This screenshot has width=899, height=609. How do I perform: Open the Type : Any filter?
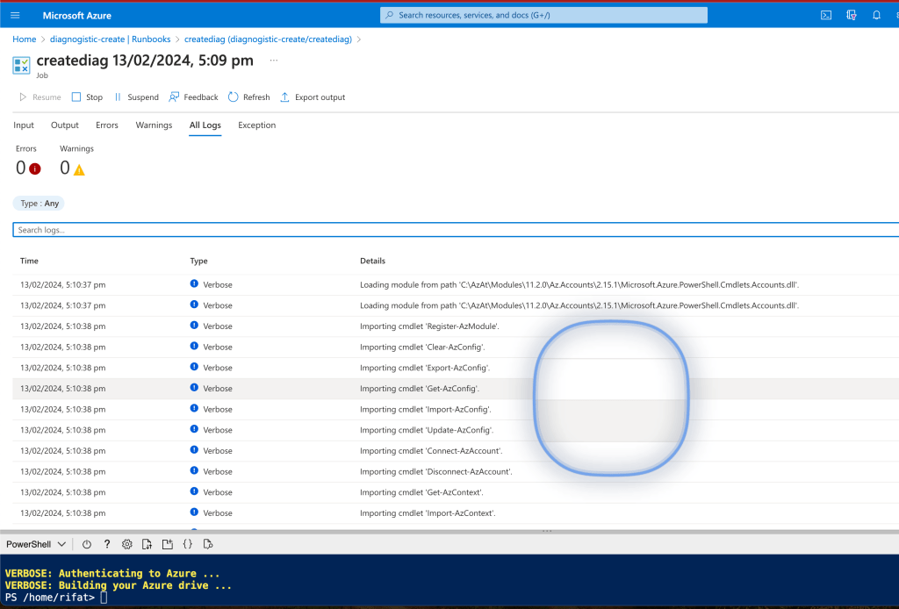[x=39, y=204]
